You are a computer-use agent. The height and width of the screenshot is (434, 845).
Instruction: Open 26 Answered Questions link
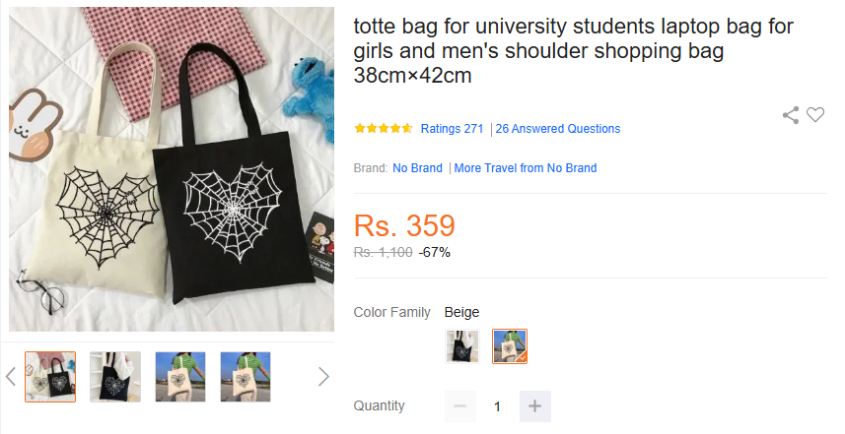coord(558,129)
